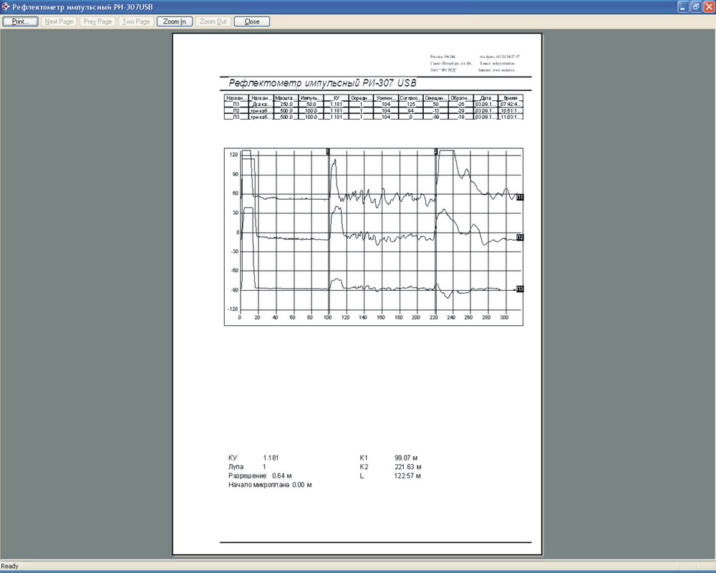Switch to Two Page view
This screenshot has width=716, height=573.
click(x=136, y=21)
